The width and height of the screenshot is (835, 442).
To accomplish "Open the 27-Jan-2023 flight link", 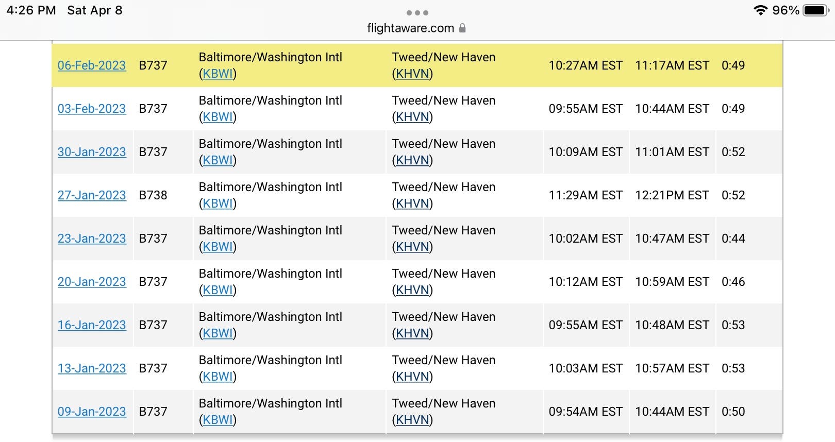I will [92, 195].
